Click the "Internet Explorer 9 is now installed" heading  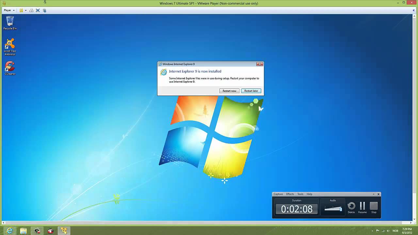(x=195, y=71)
